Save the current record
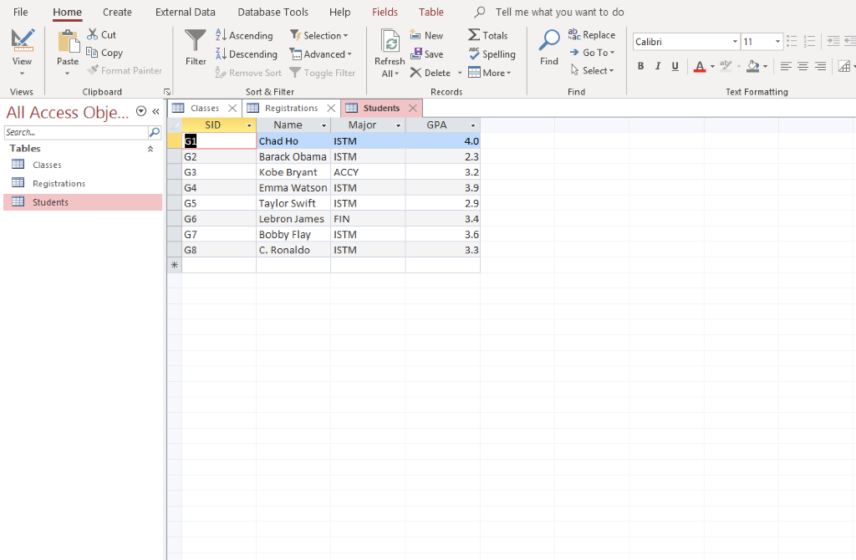The height and width of the screenshot is (560, 856). 429,53
